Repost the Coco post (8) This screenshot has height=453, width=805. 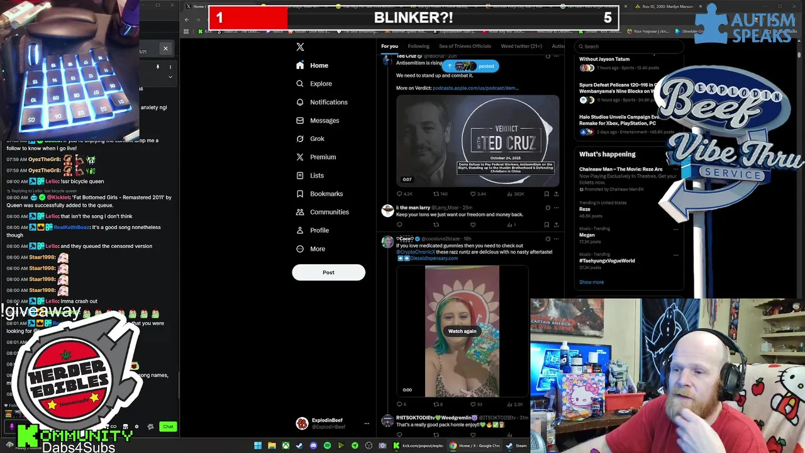pos(438,404)
